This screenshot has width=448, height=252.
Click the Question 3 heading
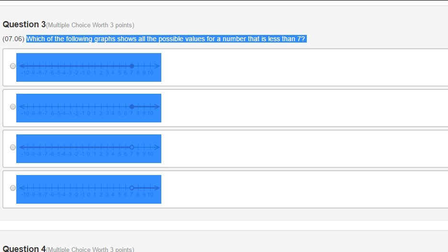click(24, 24)
